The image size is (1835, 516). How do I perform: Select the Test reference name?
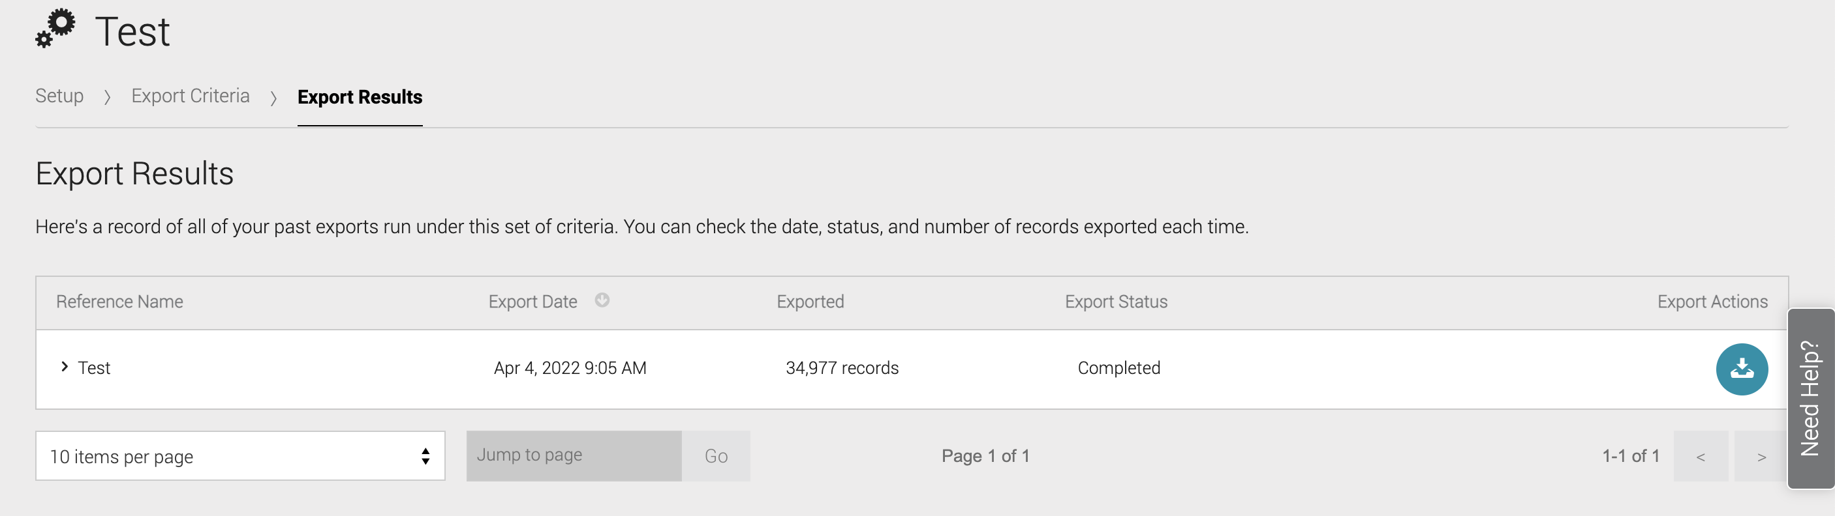[x=94, y=368]
